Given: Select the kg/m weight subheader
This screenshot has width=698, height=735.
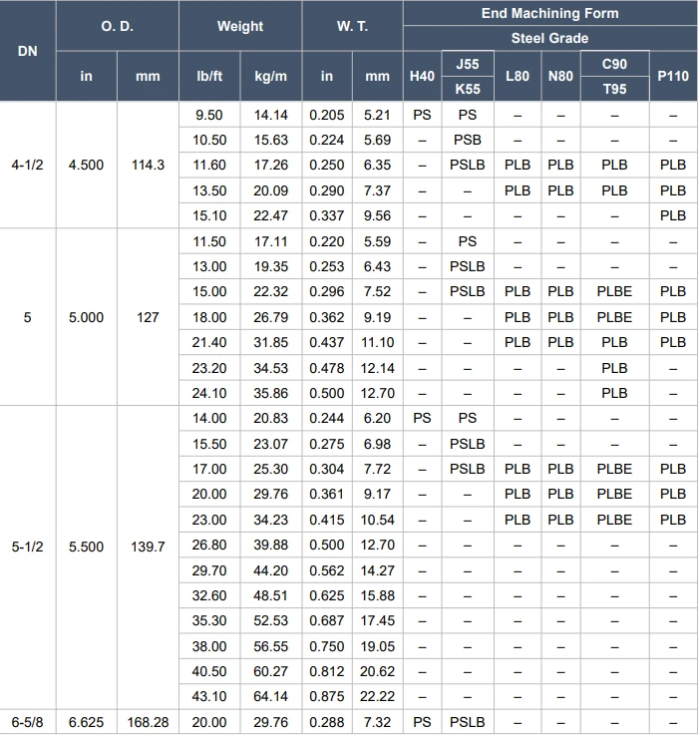Looking at the screenshot, I should pos(271,76).
